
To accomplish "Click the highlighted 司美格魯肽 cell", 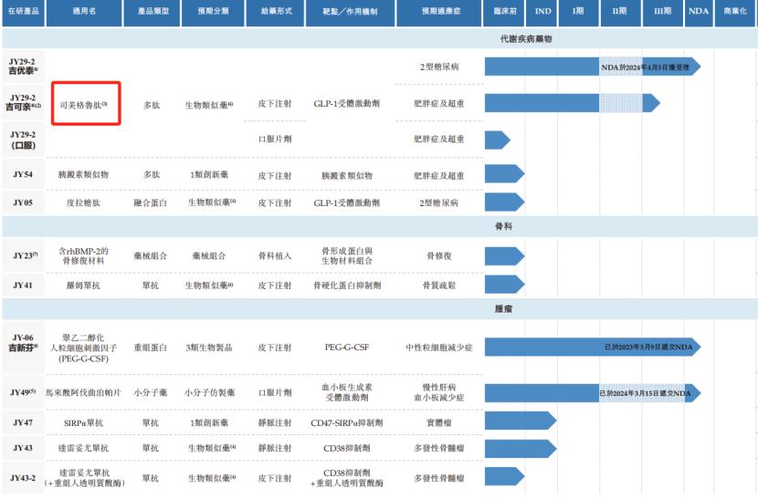I will 84,104.
